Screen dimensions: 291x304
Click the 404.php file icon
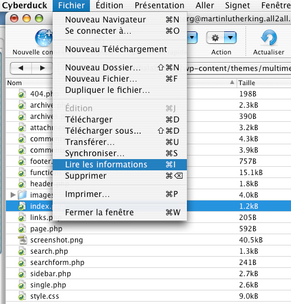click(22, 93)
